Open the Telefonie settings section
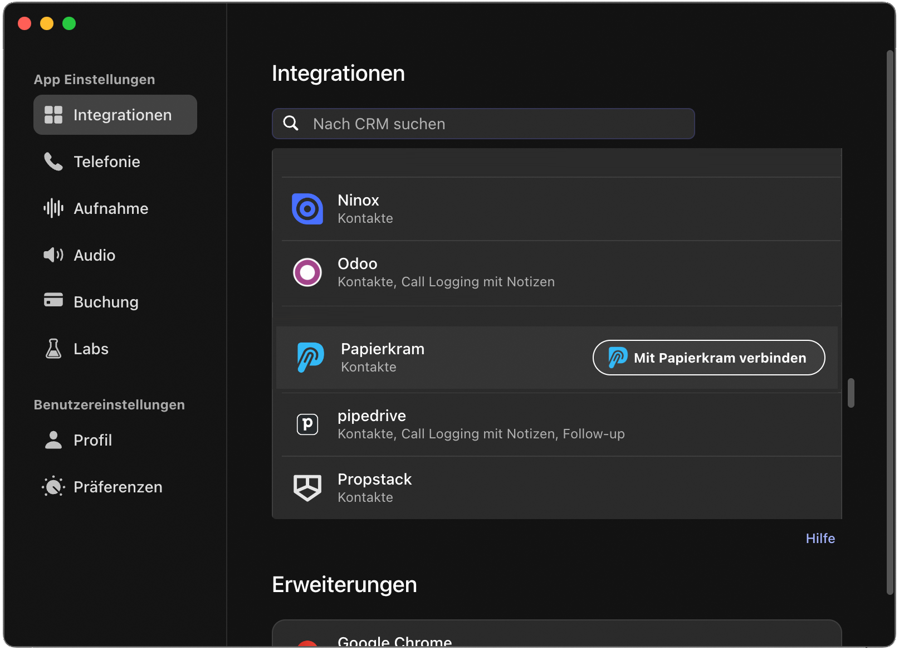Viewport: 899px width, 650px height. click(x=115, y=162)
